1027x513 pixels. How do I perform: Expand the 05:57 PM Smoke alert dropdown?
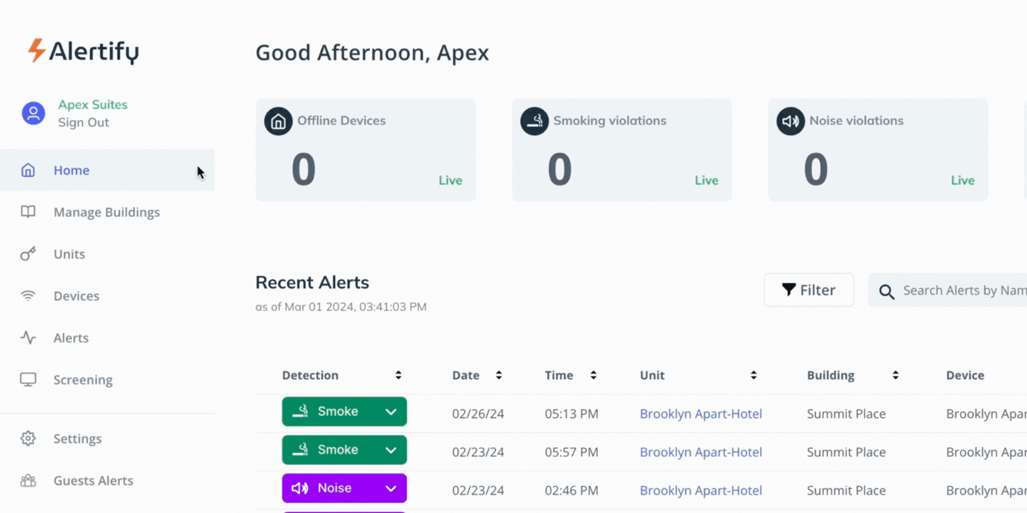390,450
